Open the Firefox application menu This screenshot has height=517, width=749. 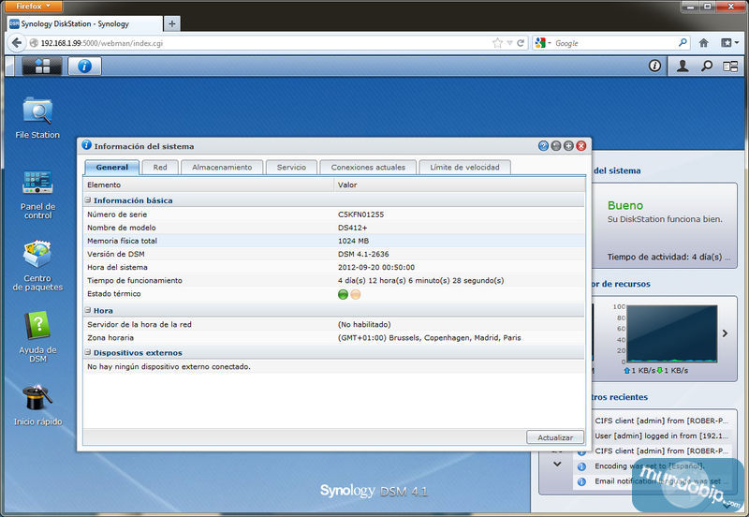coord(34,7)
